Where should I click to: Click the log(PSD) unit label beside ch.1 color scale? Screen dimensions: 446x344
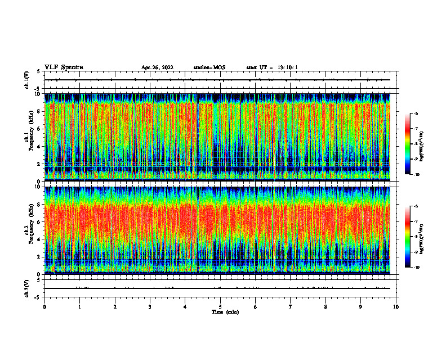coord(422,147)
